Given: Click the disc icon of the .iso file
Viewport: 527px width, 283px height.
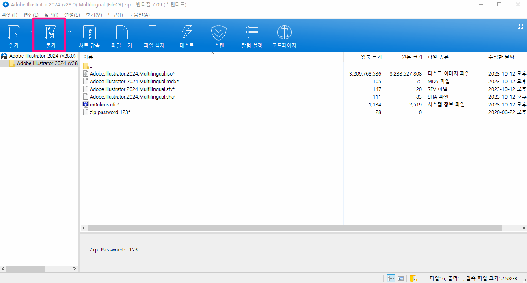Looking at the screenshot, I should coord(86,73).
